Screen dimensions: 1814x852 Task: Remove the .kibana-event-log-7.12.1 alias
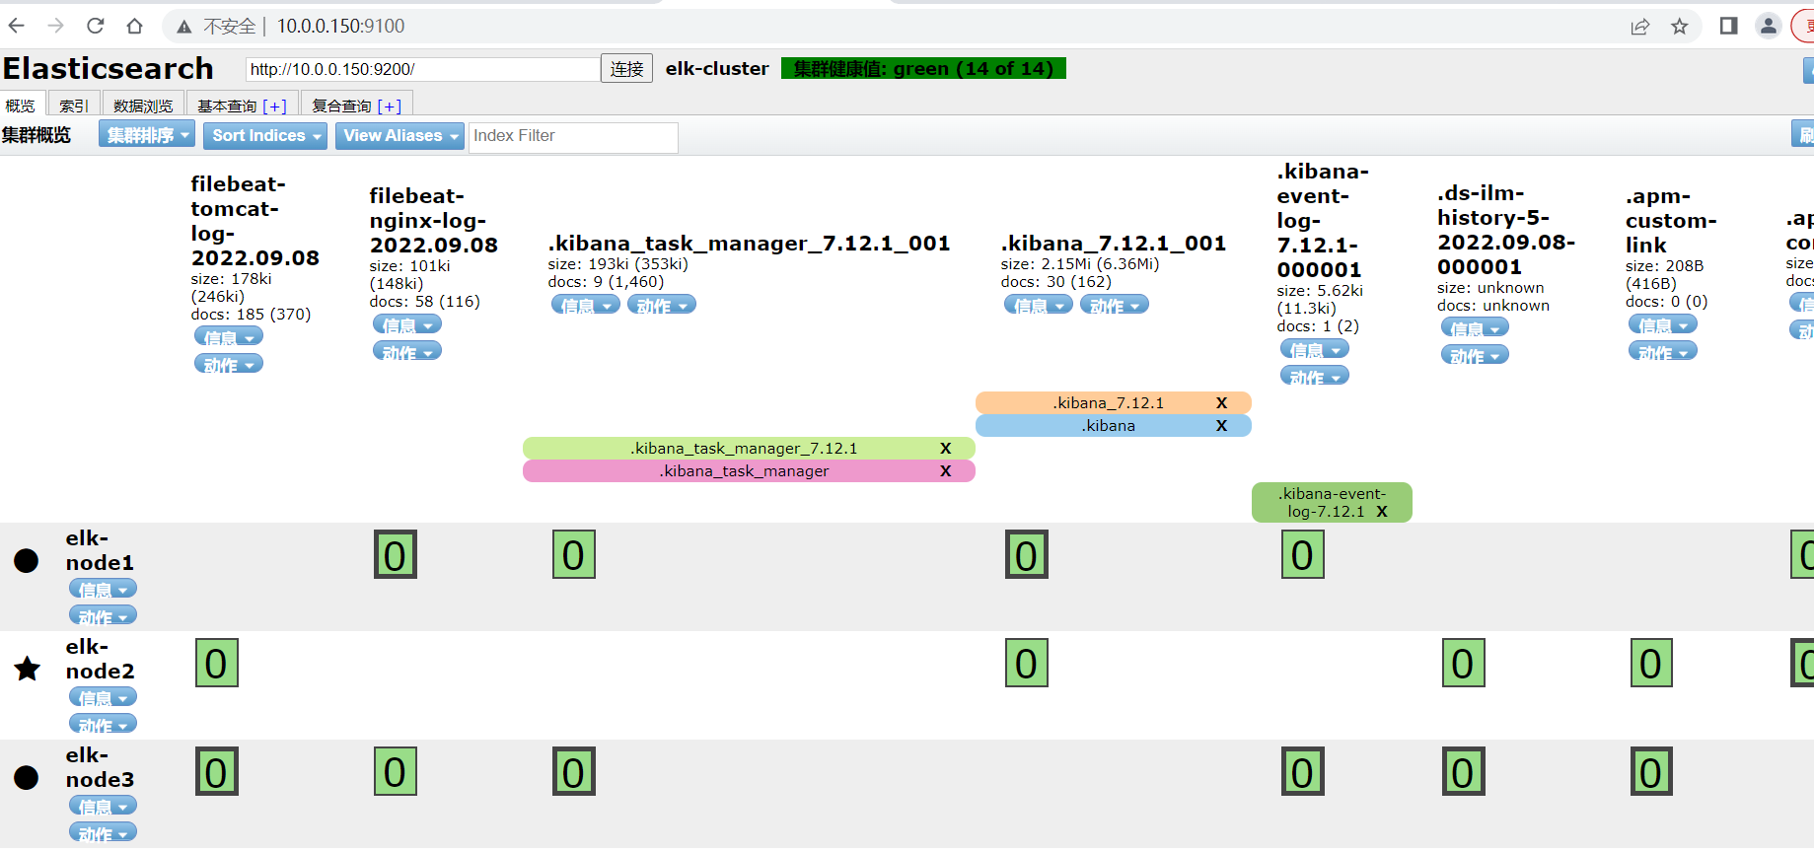click(x=1382, y=511)
